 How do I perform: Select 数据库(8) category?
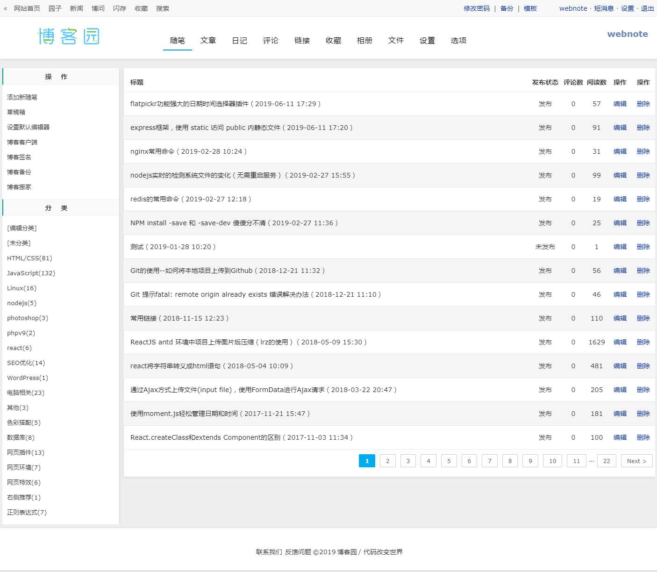tap(21, 437)
